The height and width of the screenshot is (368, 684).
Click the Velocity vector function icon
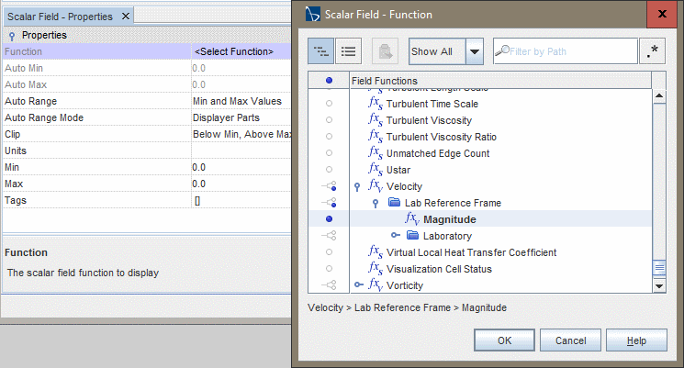[x=376, y=186]
